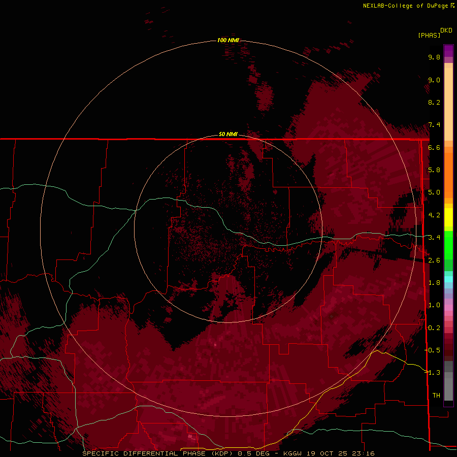Click the gray section at color bar bottom
This screenshot has width=457, height=457.
click(448, 382)
